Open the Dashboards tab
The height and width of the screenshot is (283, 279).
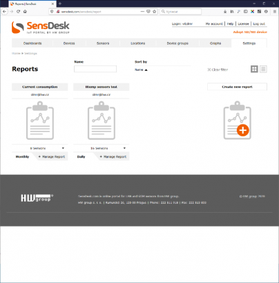[x=32, y=43]
